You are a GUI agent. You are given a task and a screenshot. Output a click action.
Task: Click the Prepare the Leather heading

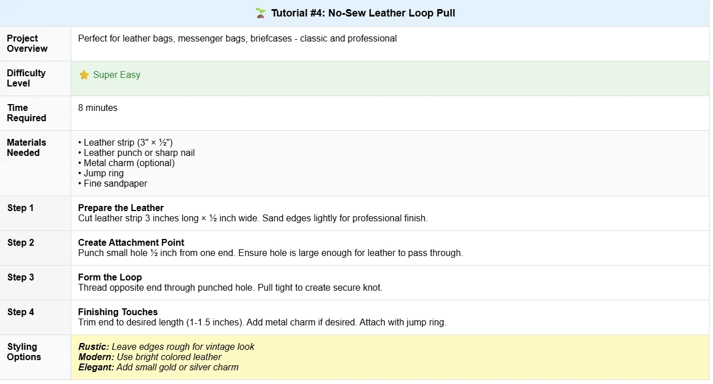click(121, 208)
